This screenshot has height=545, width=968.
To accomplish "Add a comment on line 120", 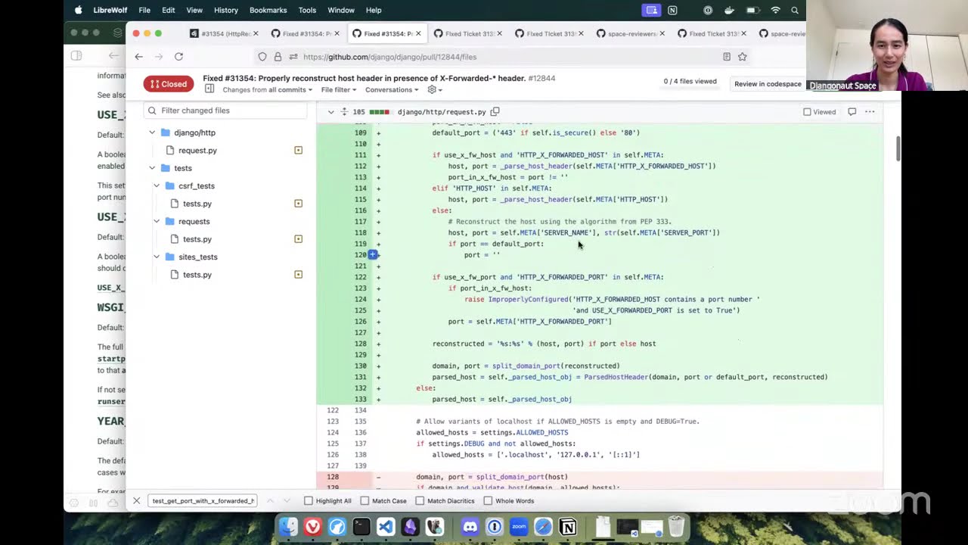I will click(x=373, y=255).
